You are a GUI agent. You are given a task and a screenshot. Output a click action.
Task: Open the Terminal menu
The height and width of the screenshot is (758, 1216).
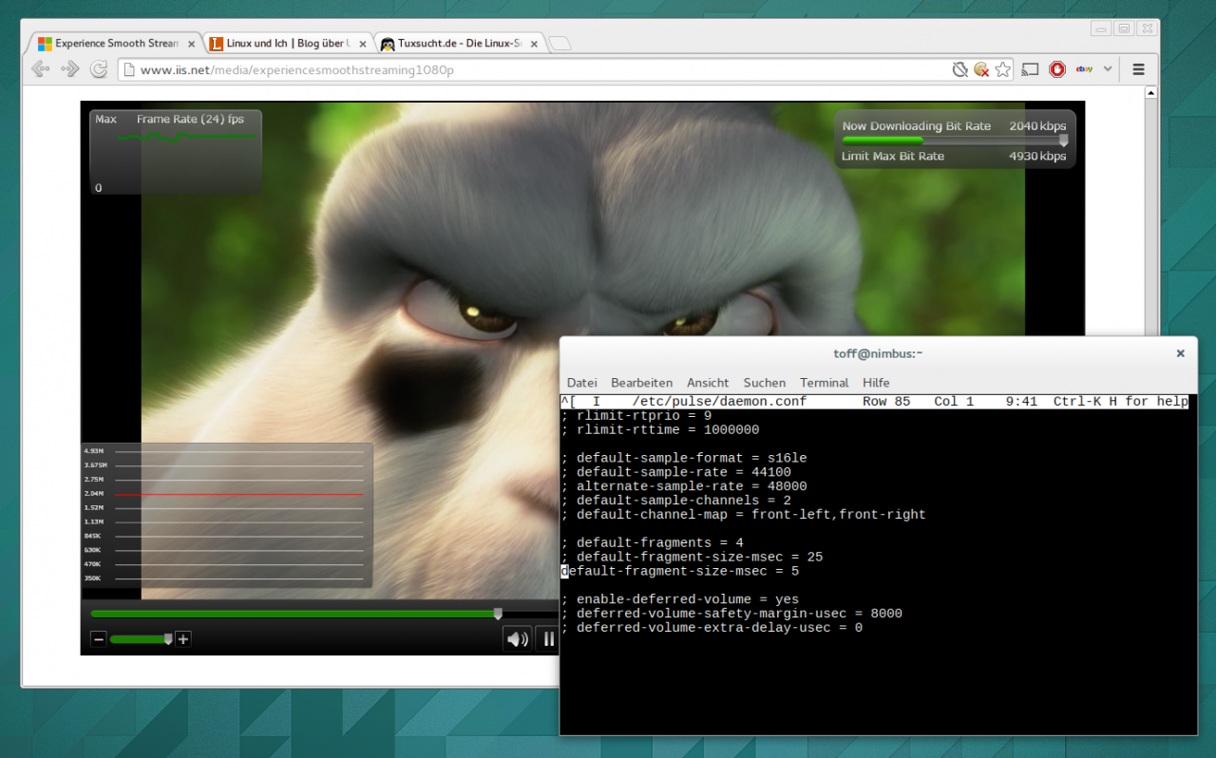pos(824,383)
